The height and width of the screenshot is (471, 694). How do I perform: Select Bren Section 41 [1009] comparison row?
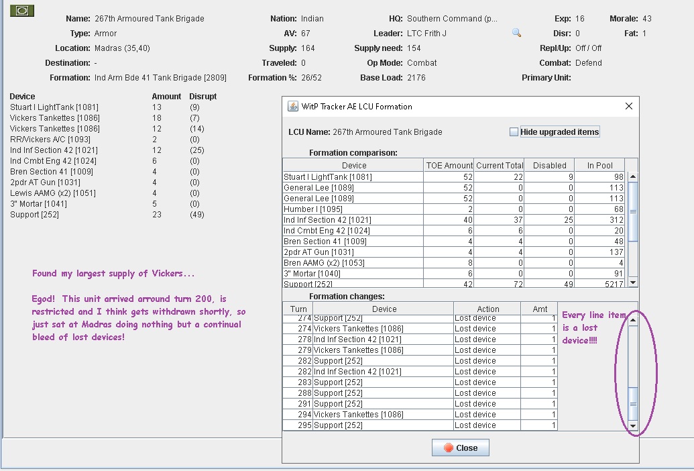click(x=454, y=242)
